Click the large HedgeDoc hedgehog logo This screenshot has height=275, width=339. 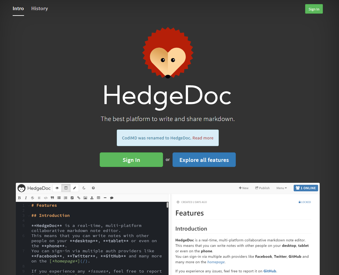point(168,53)
